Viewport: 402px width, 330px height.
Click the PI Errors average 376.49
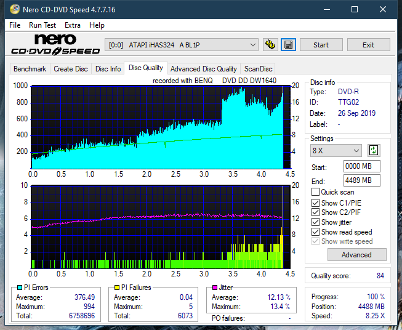point(84,297)
